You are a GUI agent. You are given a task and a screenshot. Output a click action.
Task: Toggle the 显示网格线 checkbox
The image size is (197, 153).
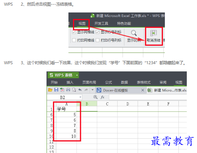[x=74, y=32]
